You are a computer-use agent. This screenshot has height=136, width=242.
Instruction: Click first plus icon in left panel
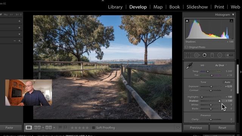pyautogui.click(x=19, y=21)
